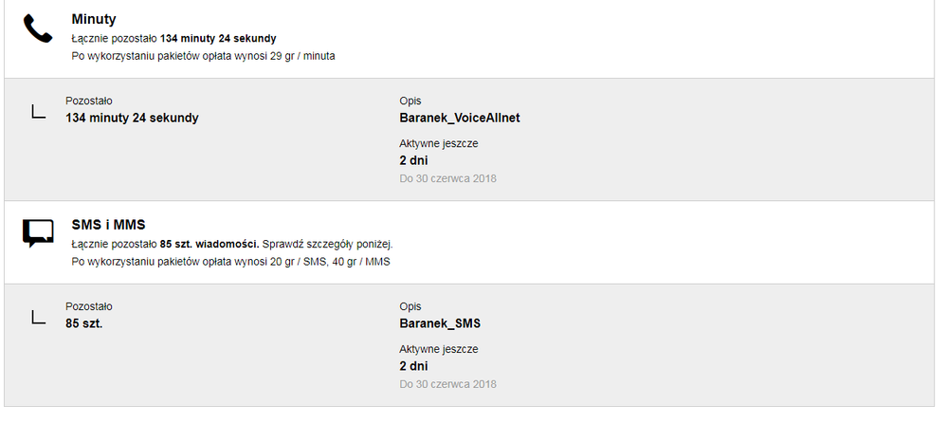Click the bold 134 minuty 24 sekundy summary under Minuty heading

218,39
